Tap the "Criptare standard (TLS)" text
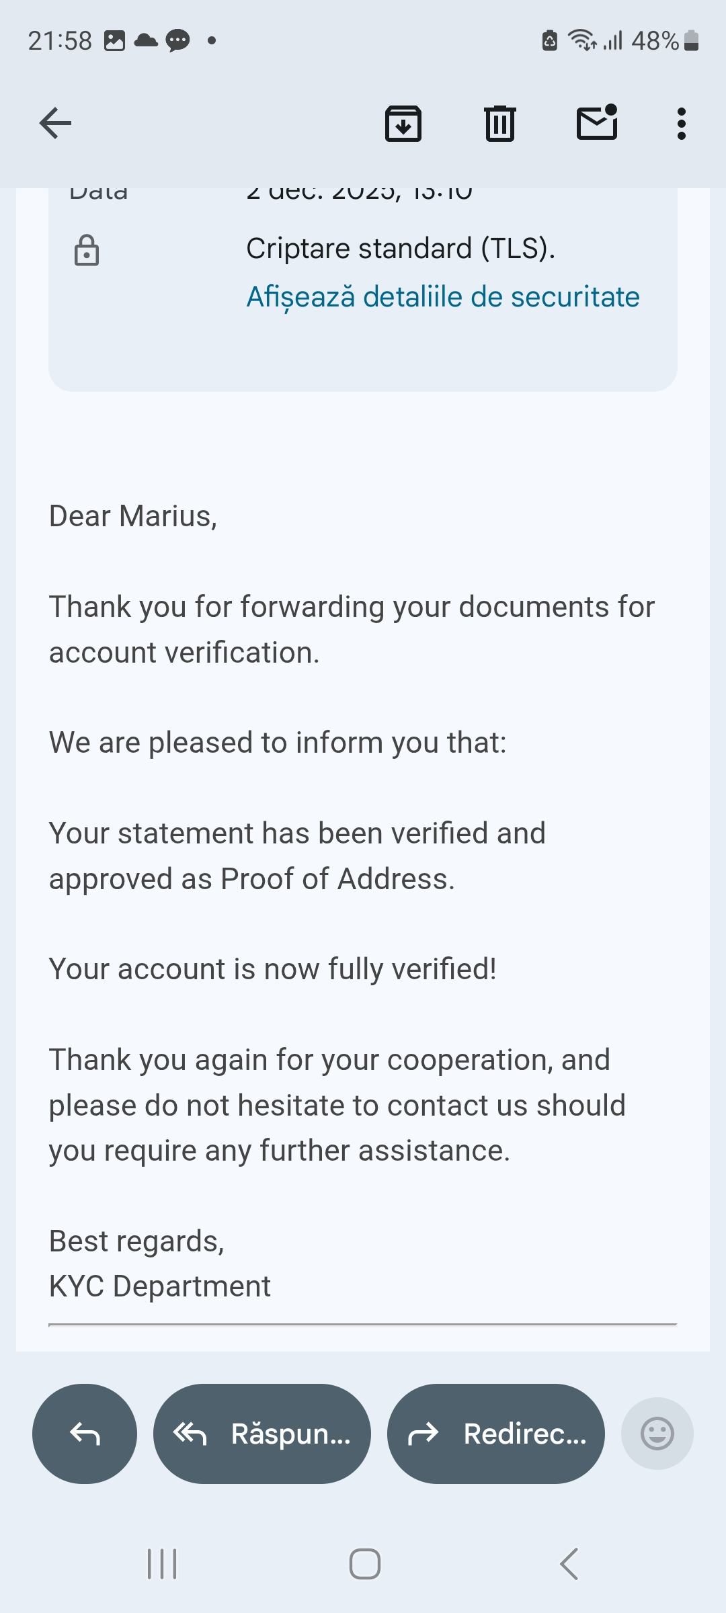 401,249
